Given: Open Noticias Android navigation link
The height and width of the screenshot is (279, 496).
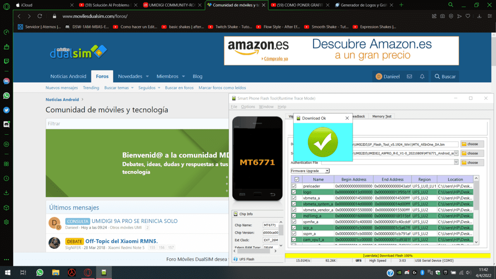Looking at the screenshot, I should point(68,76).
